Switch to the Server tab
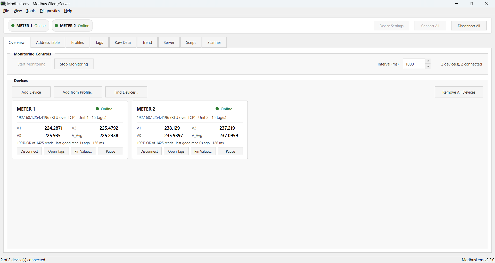Screen dimensions: 495x263 pyautogui.click(x=169, y=43)
